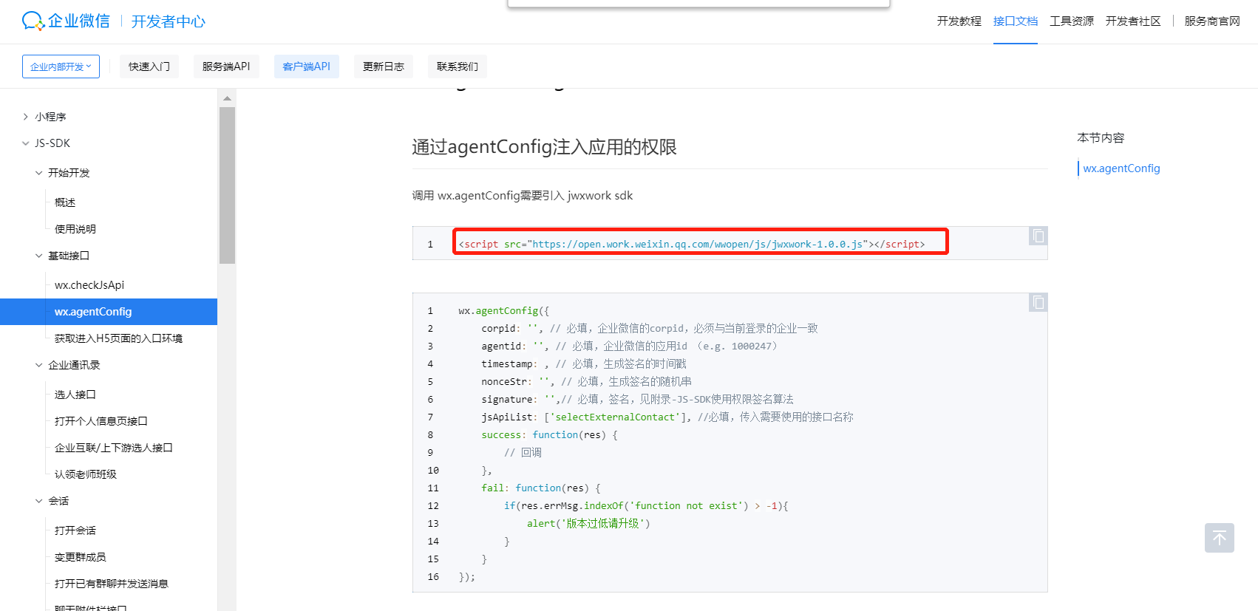Open the wx.checkJsApi sidebar page
The width and height of the screenshot is (1258, 611).
point(89,285)
